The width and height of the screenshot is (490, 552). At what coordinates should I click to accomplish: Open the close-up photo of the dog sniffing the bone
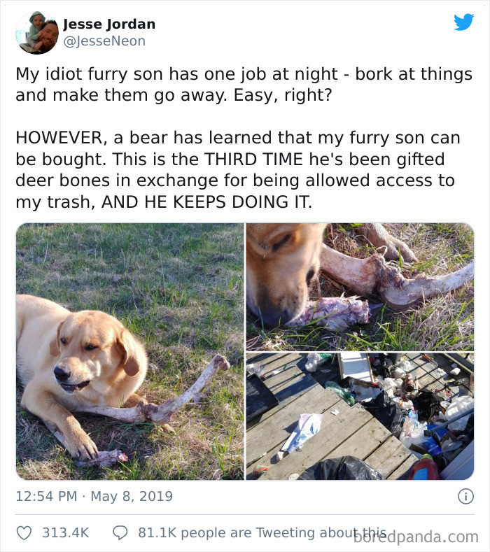(x=360, y=286)
